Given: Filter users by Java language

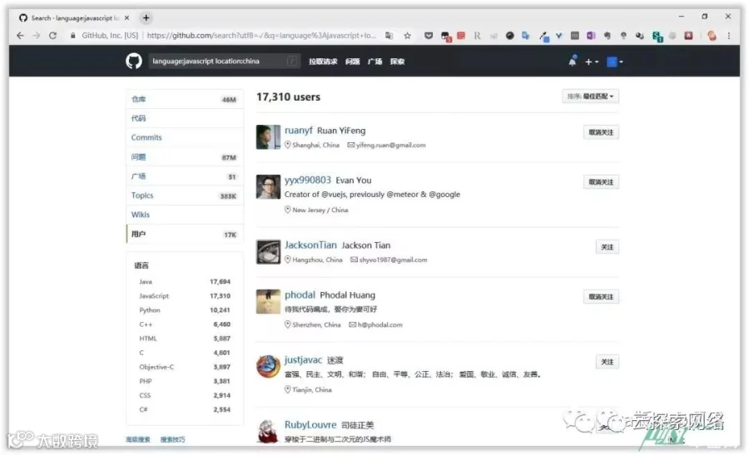Looking at the screenshot, I should coord(185,282).
